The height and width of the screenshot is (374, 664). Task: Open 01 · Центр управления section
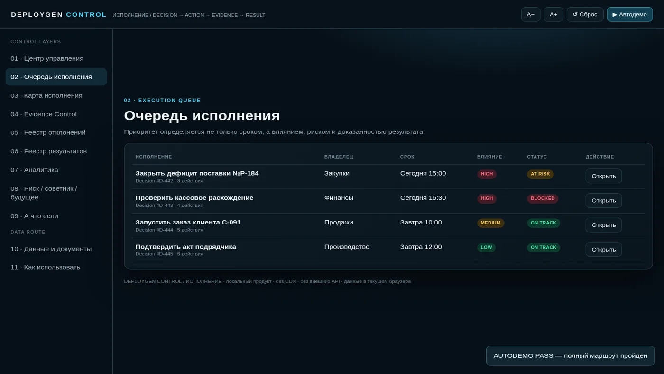56,58
